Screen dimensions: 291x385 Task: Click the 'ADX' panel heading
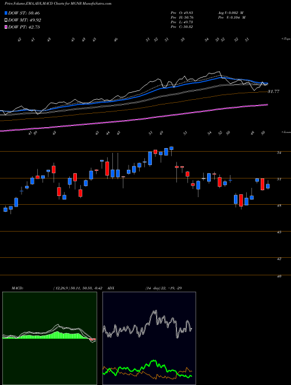pyautogui.click(x=111, y=288)
